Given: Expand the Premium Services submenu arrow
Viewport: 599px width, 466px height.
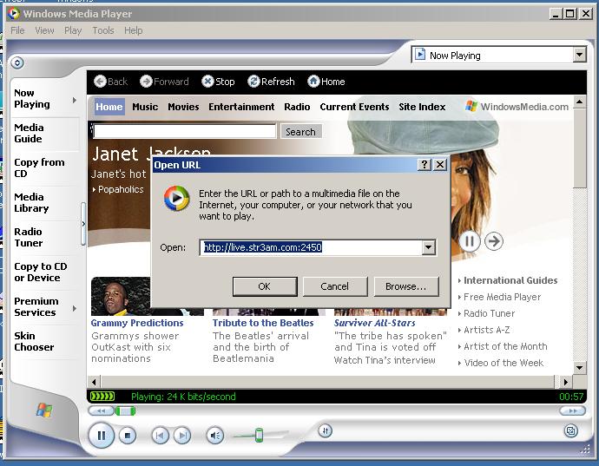Looking at the screenshot, I should point(74,308).
